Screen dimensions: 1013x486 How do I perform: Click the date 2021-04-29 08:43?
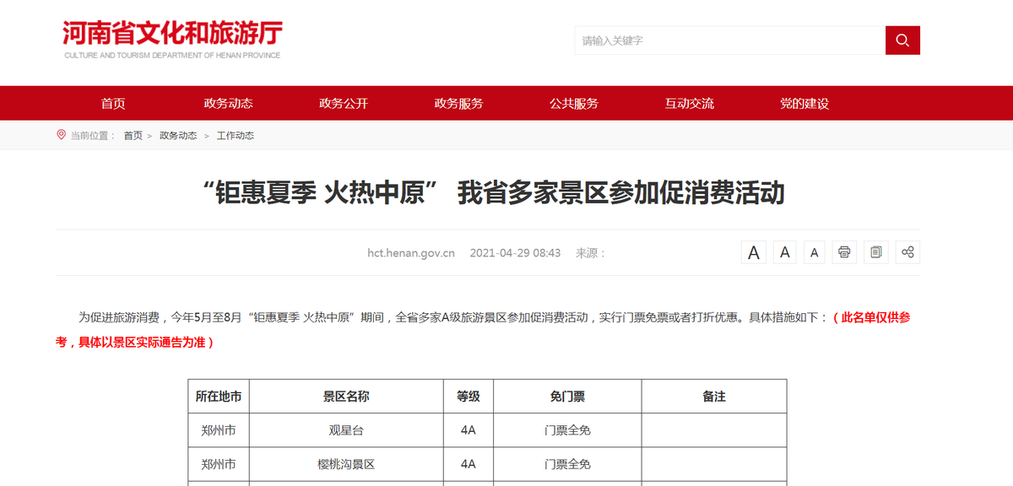tap(515, 253)
